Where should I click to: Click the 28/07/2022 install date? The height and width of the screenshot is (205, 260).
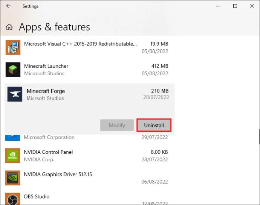pyautogui.click(x=154, y=159)
